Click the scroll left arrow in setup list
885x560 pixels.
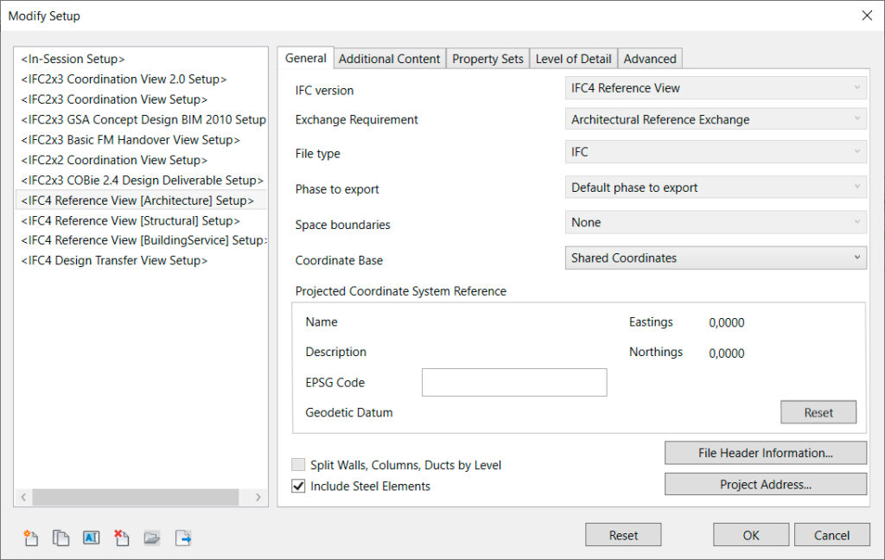tap(23, 497)
